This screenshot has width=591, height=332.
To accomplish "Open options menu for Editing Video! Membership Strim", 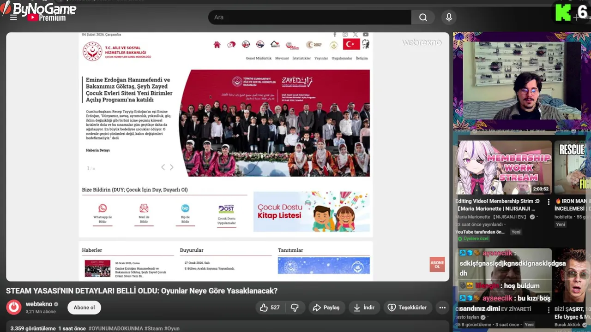I will click(x=549, y=202).
